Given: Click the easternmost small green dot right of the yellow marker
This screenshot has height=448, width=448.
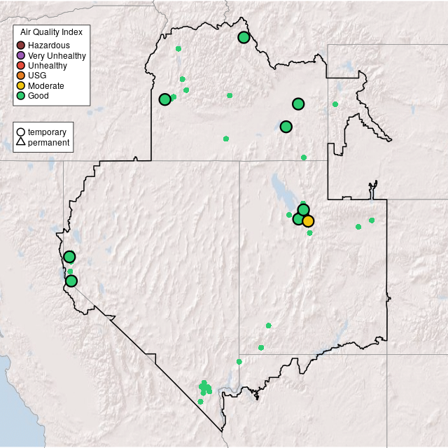Looking at the screenshot, I should pyautogui.click(x=372, y=220).
